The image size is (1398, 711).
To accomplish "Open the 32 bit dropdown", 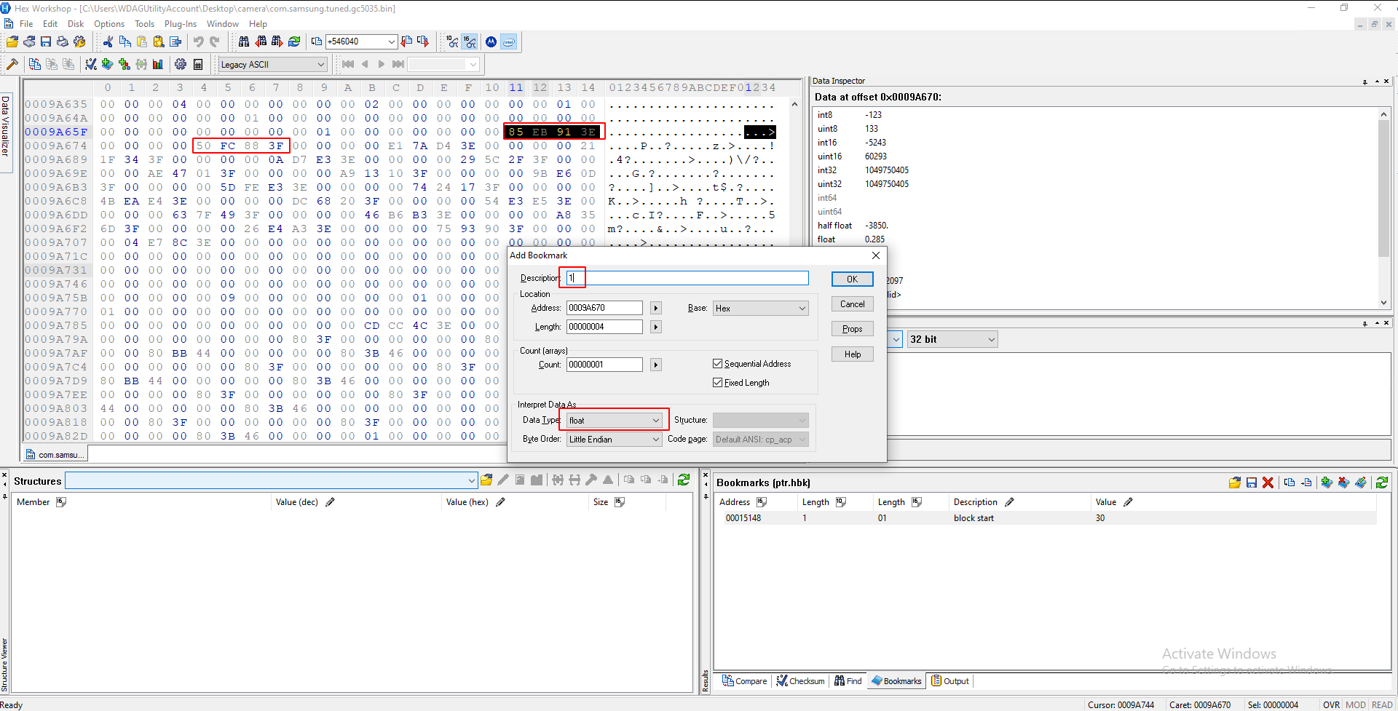I will (952, 340).
